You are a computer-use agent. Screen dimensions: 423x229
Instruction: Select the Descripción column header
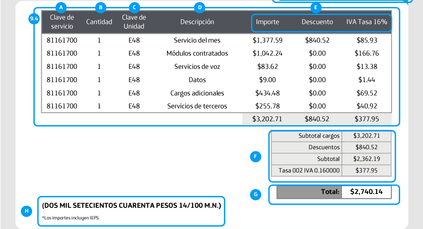coord(197,22)
